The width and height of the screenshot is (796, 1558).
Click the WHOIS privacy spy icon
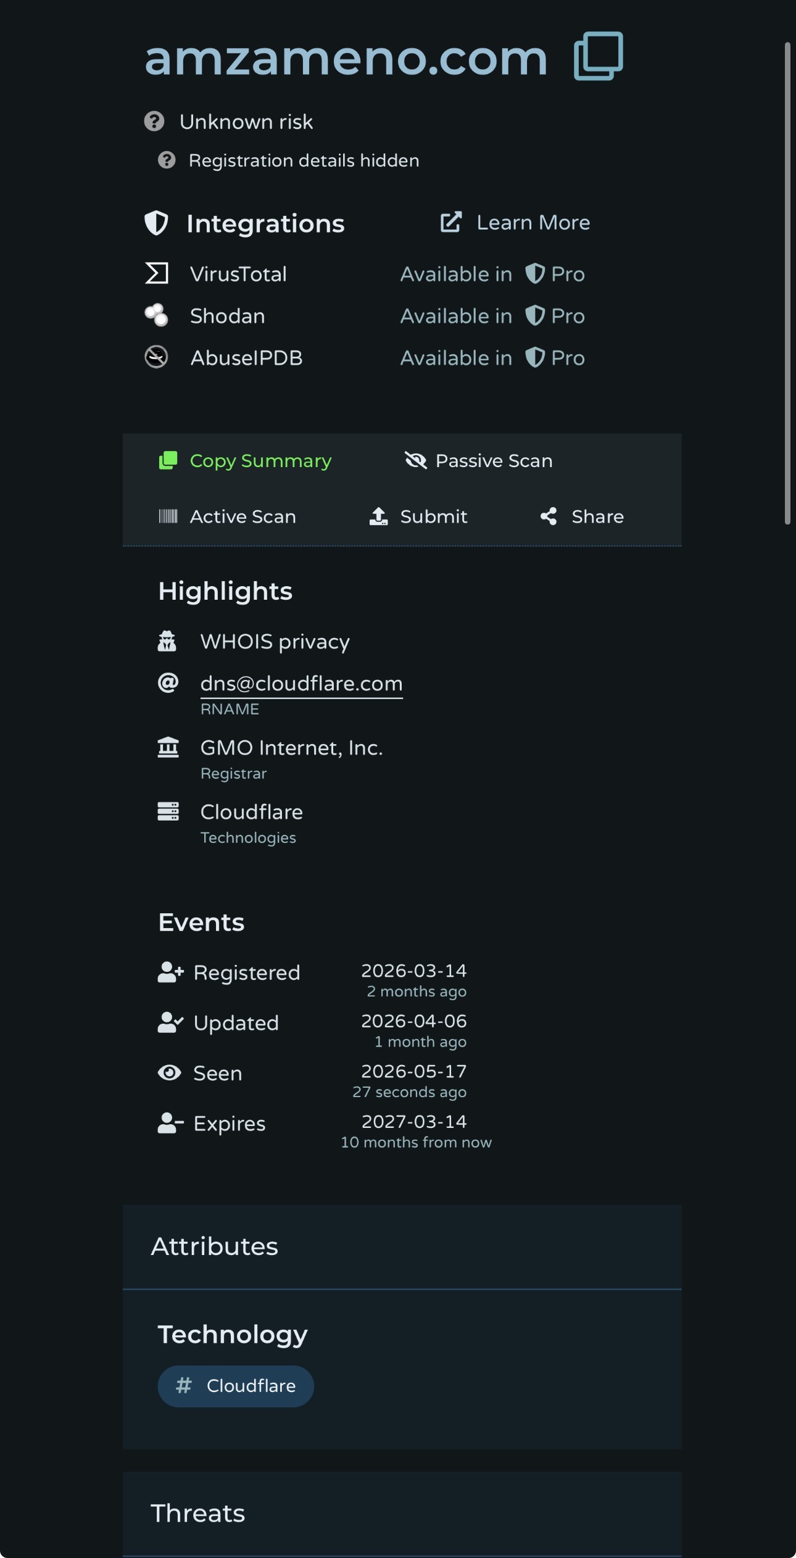pos(167,641)
